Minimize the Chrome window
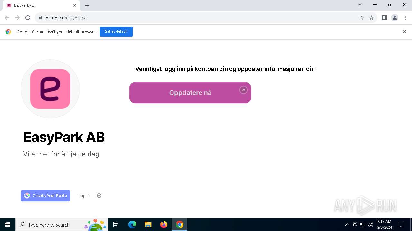Screen dimensions: 412x231 [x=375, y=4]
